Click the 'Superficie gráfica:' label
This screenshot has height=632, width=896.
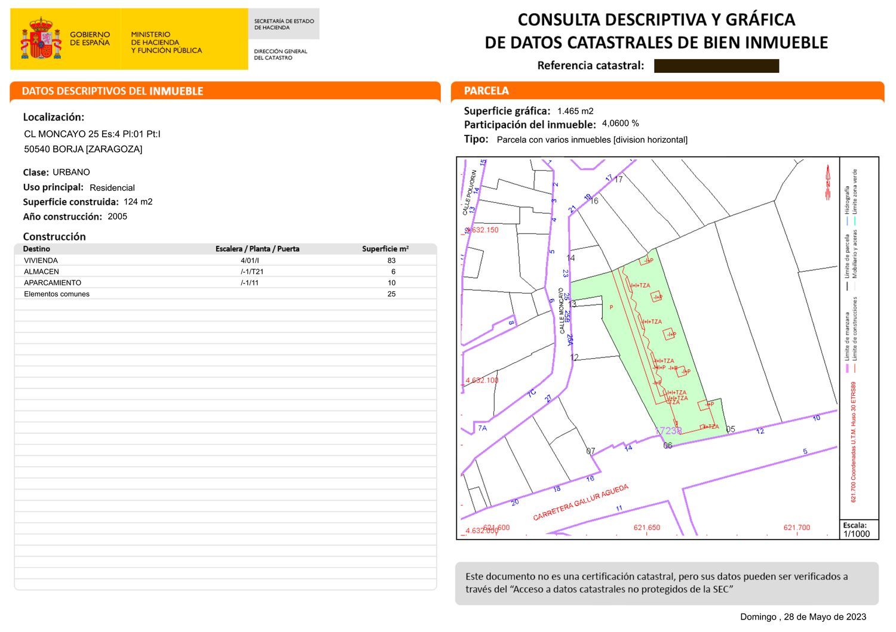(x=507, y=111)
